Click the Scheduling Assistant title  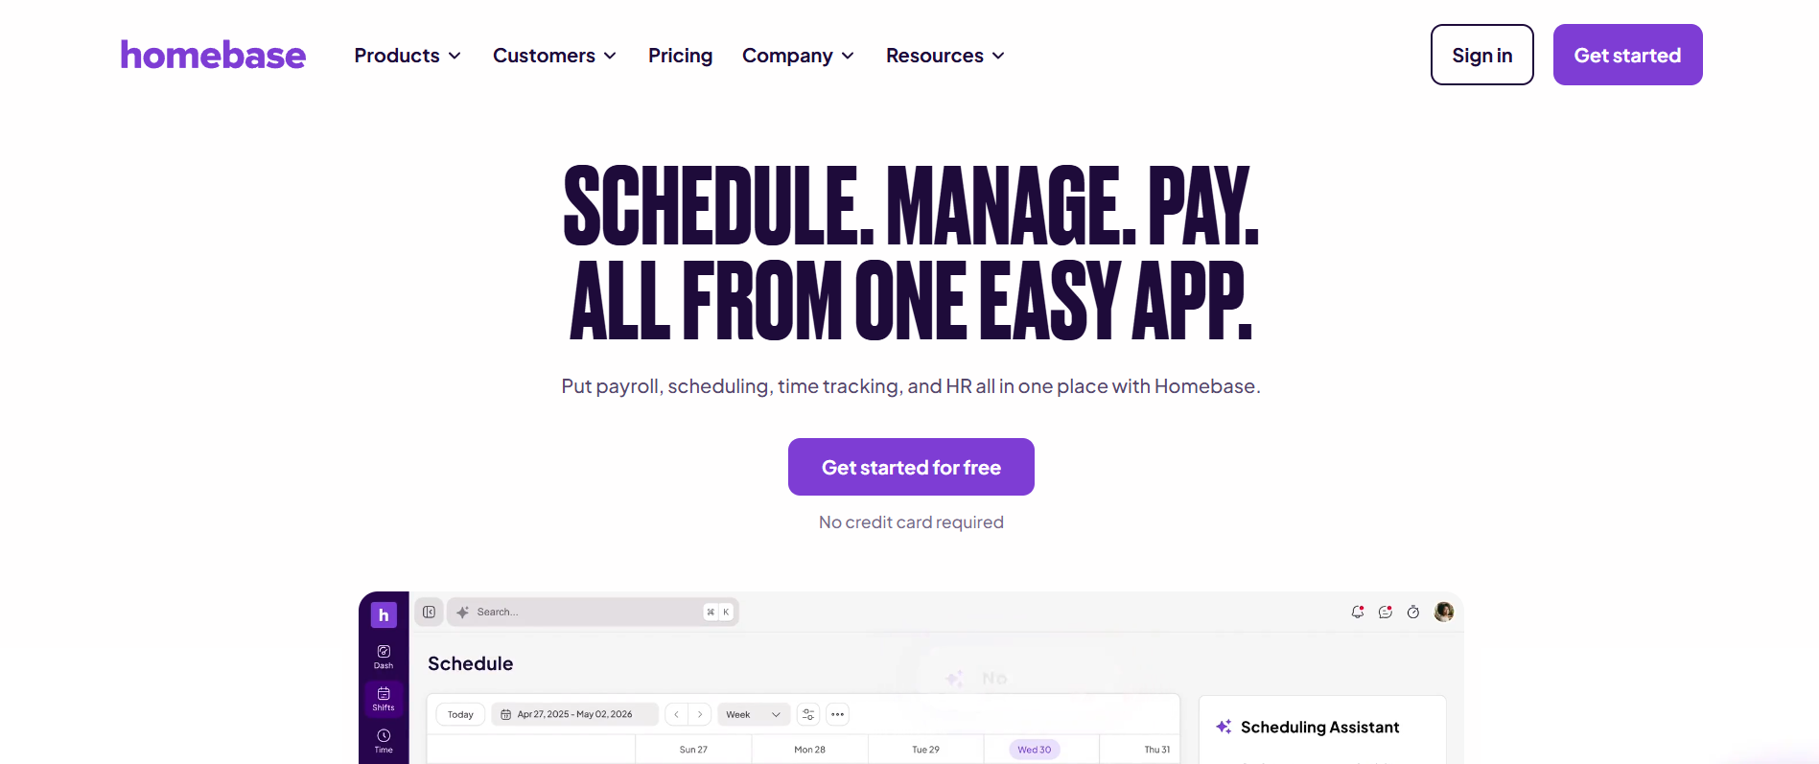click(1319, 727)
